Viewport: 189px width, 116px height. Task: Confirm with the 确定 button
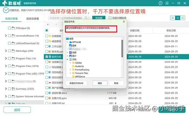tap(100, 83)
